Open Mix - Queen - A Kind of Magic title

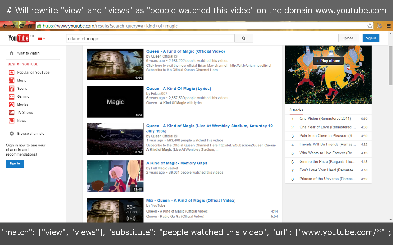pos(191,201)
